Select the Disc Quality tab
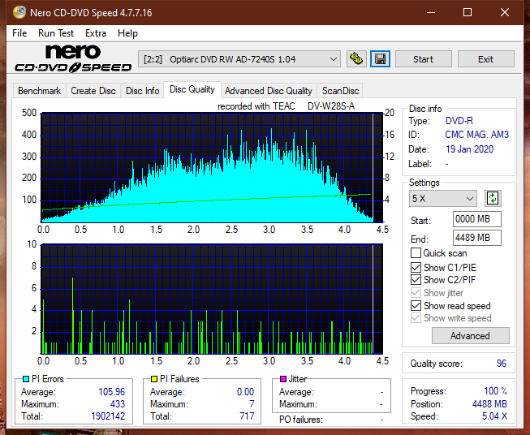Image resolution: width=530 pixels, height=435 pixels. pos(192,89)
